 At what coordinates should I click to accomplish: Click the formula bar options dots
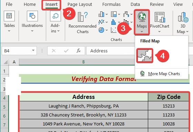click(x=42, y=51)
